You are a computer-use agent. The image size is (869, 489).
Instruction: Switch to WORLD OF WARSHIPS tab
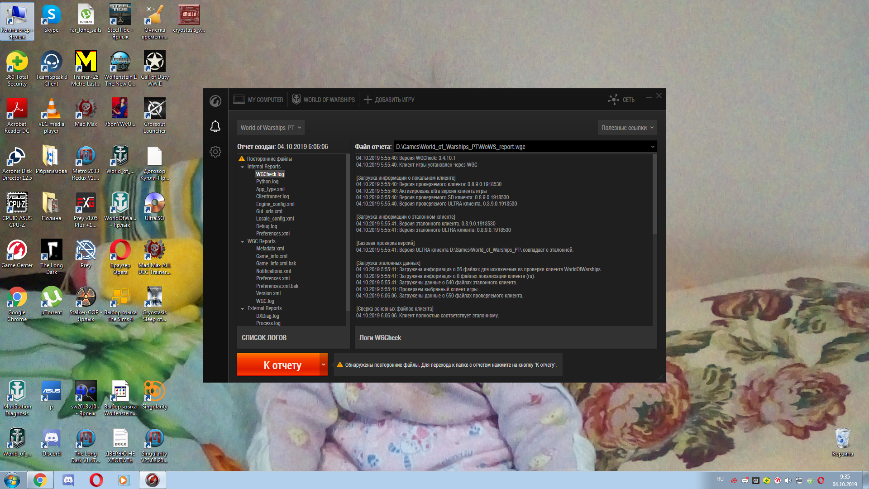click(324, 100)
